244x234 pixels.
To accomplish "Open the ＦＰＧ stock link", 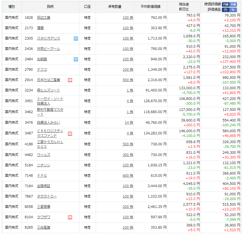I will tap(42, 176).
